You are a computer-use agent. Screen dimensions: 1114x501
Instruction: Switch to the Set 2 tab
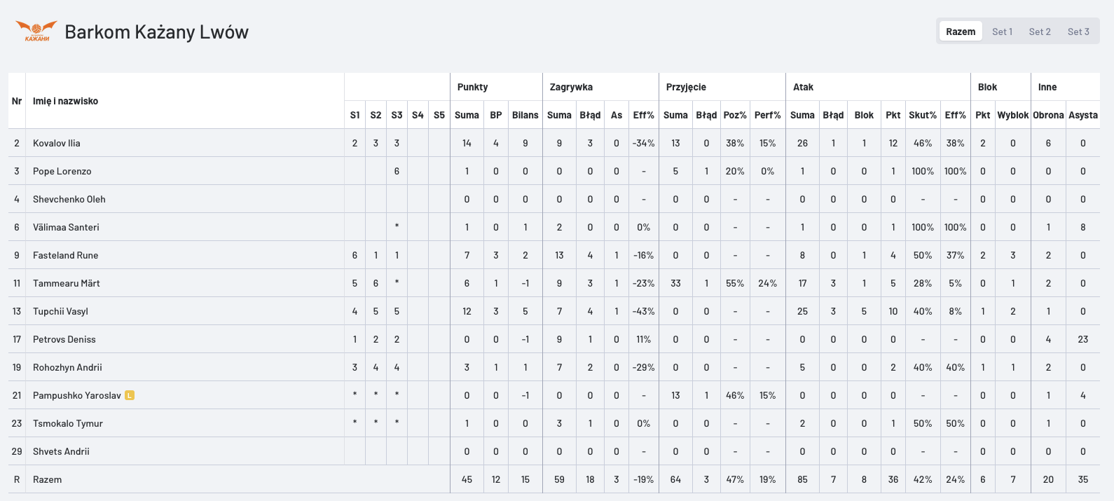tap(1040, 32)
